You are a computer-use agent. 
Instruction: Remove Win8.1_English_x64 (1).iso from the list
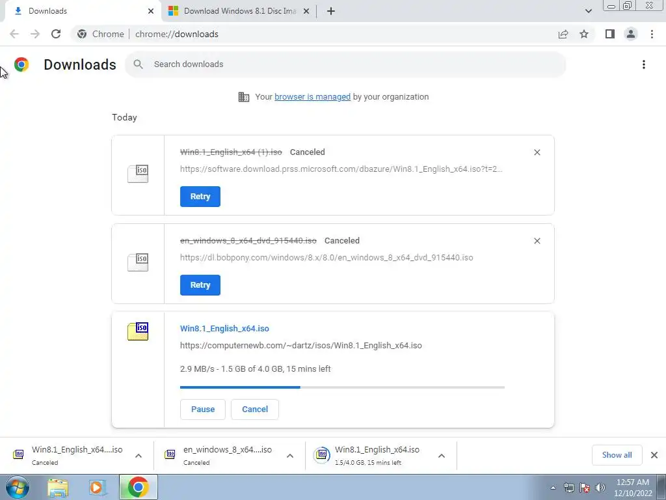click(537, 152)
